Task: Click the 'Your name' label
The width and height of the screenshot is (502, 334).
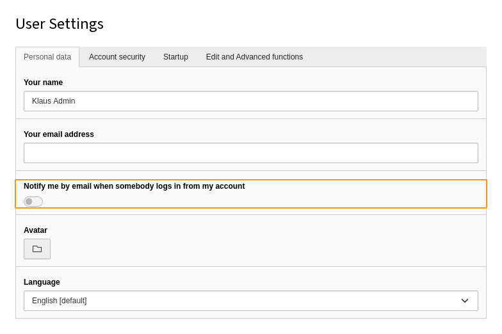Action: click(43, 83)
